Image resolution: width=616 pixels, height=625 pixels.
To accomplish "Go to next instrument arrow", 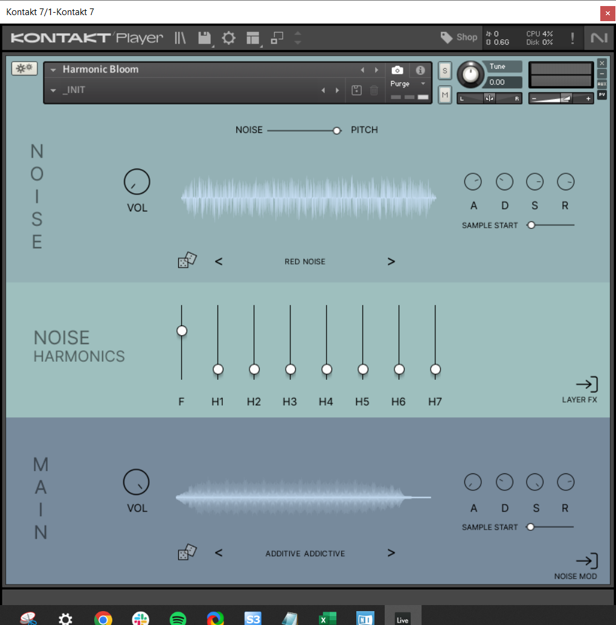I will pos(376,70).
